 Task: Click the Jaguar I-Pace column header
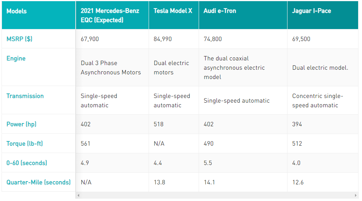pyautogui.click(x=311, y=11)
